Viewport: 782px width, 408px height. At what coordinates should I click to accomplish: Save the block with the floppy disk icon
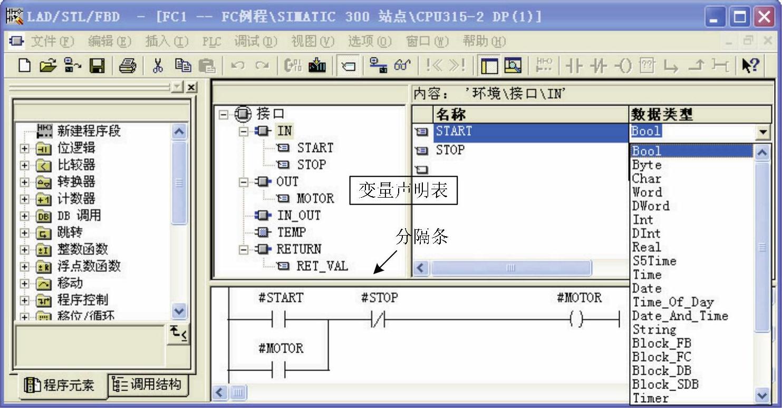pyautogui.click(x=97, y=65)
